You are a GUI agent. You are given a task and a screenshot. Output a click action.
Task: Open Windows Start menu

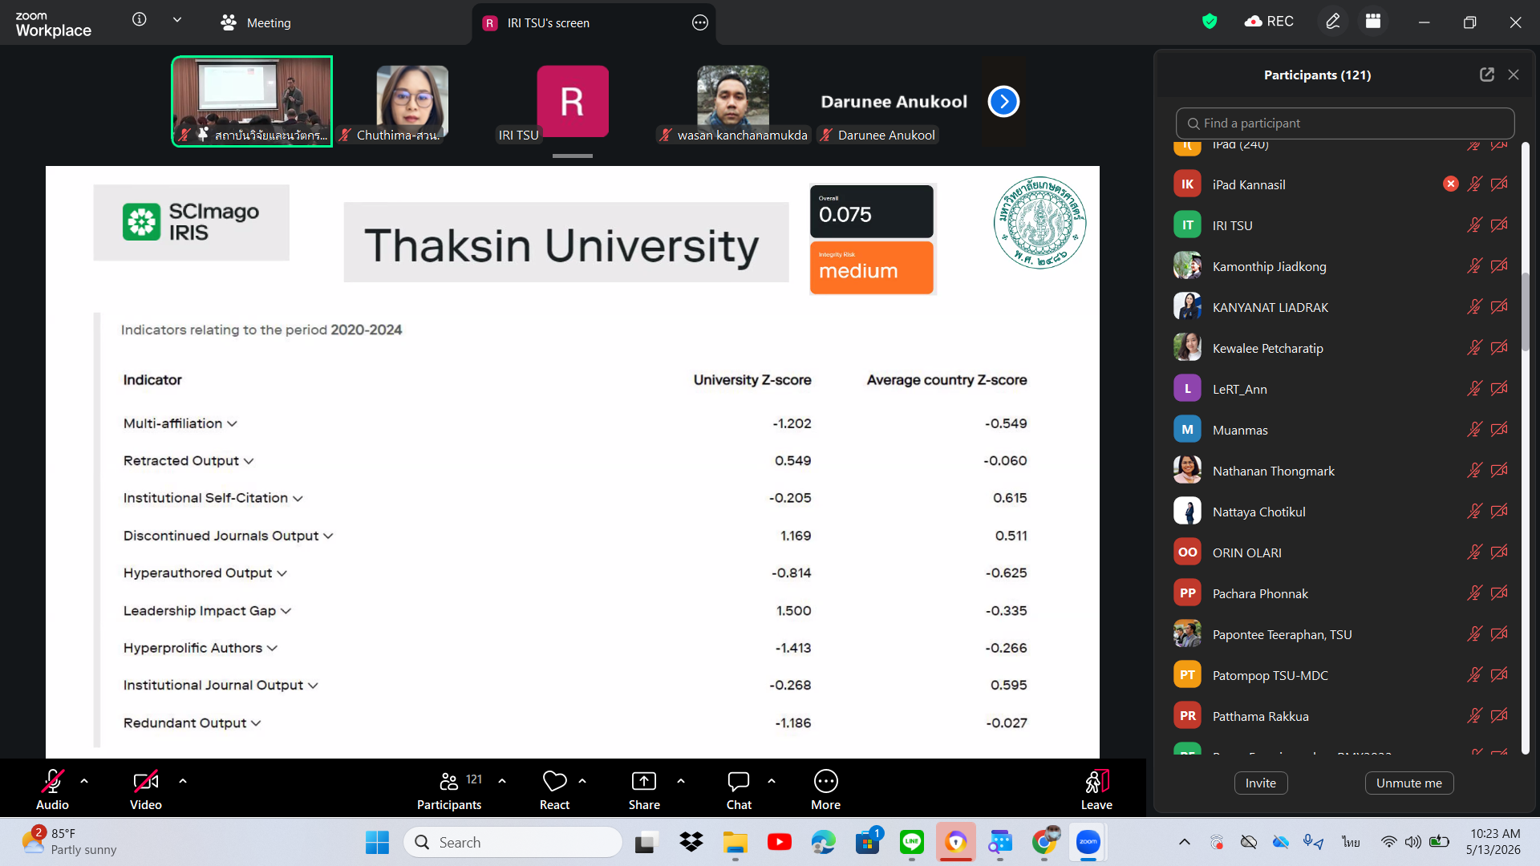[x=377, y=842]
